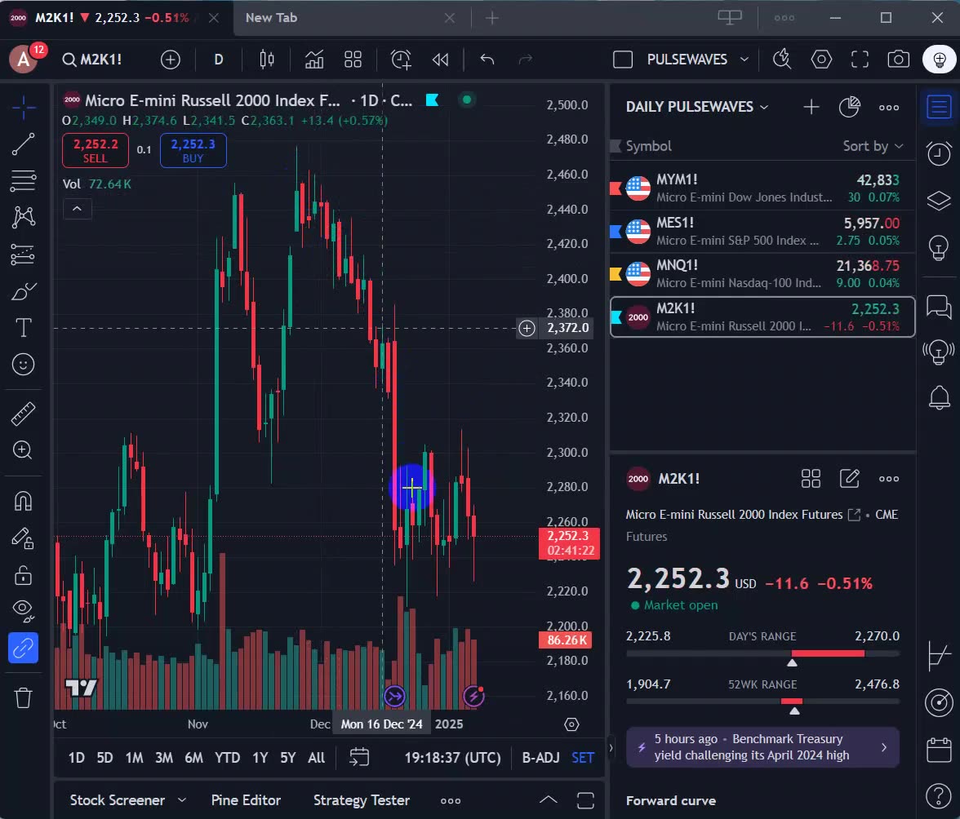Toggle stay in drawing mode

pyautogui.click(x=23, y=538)
